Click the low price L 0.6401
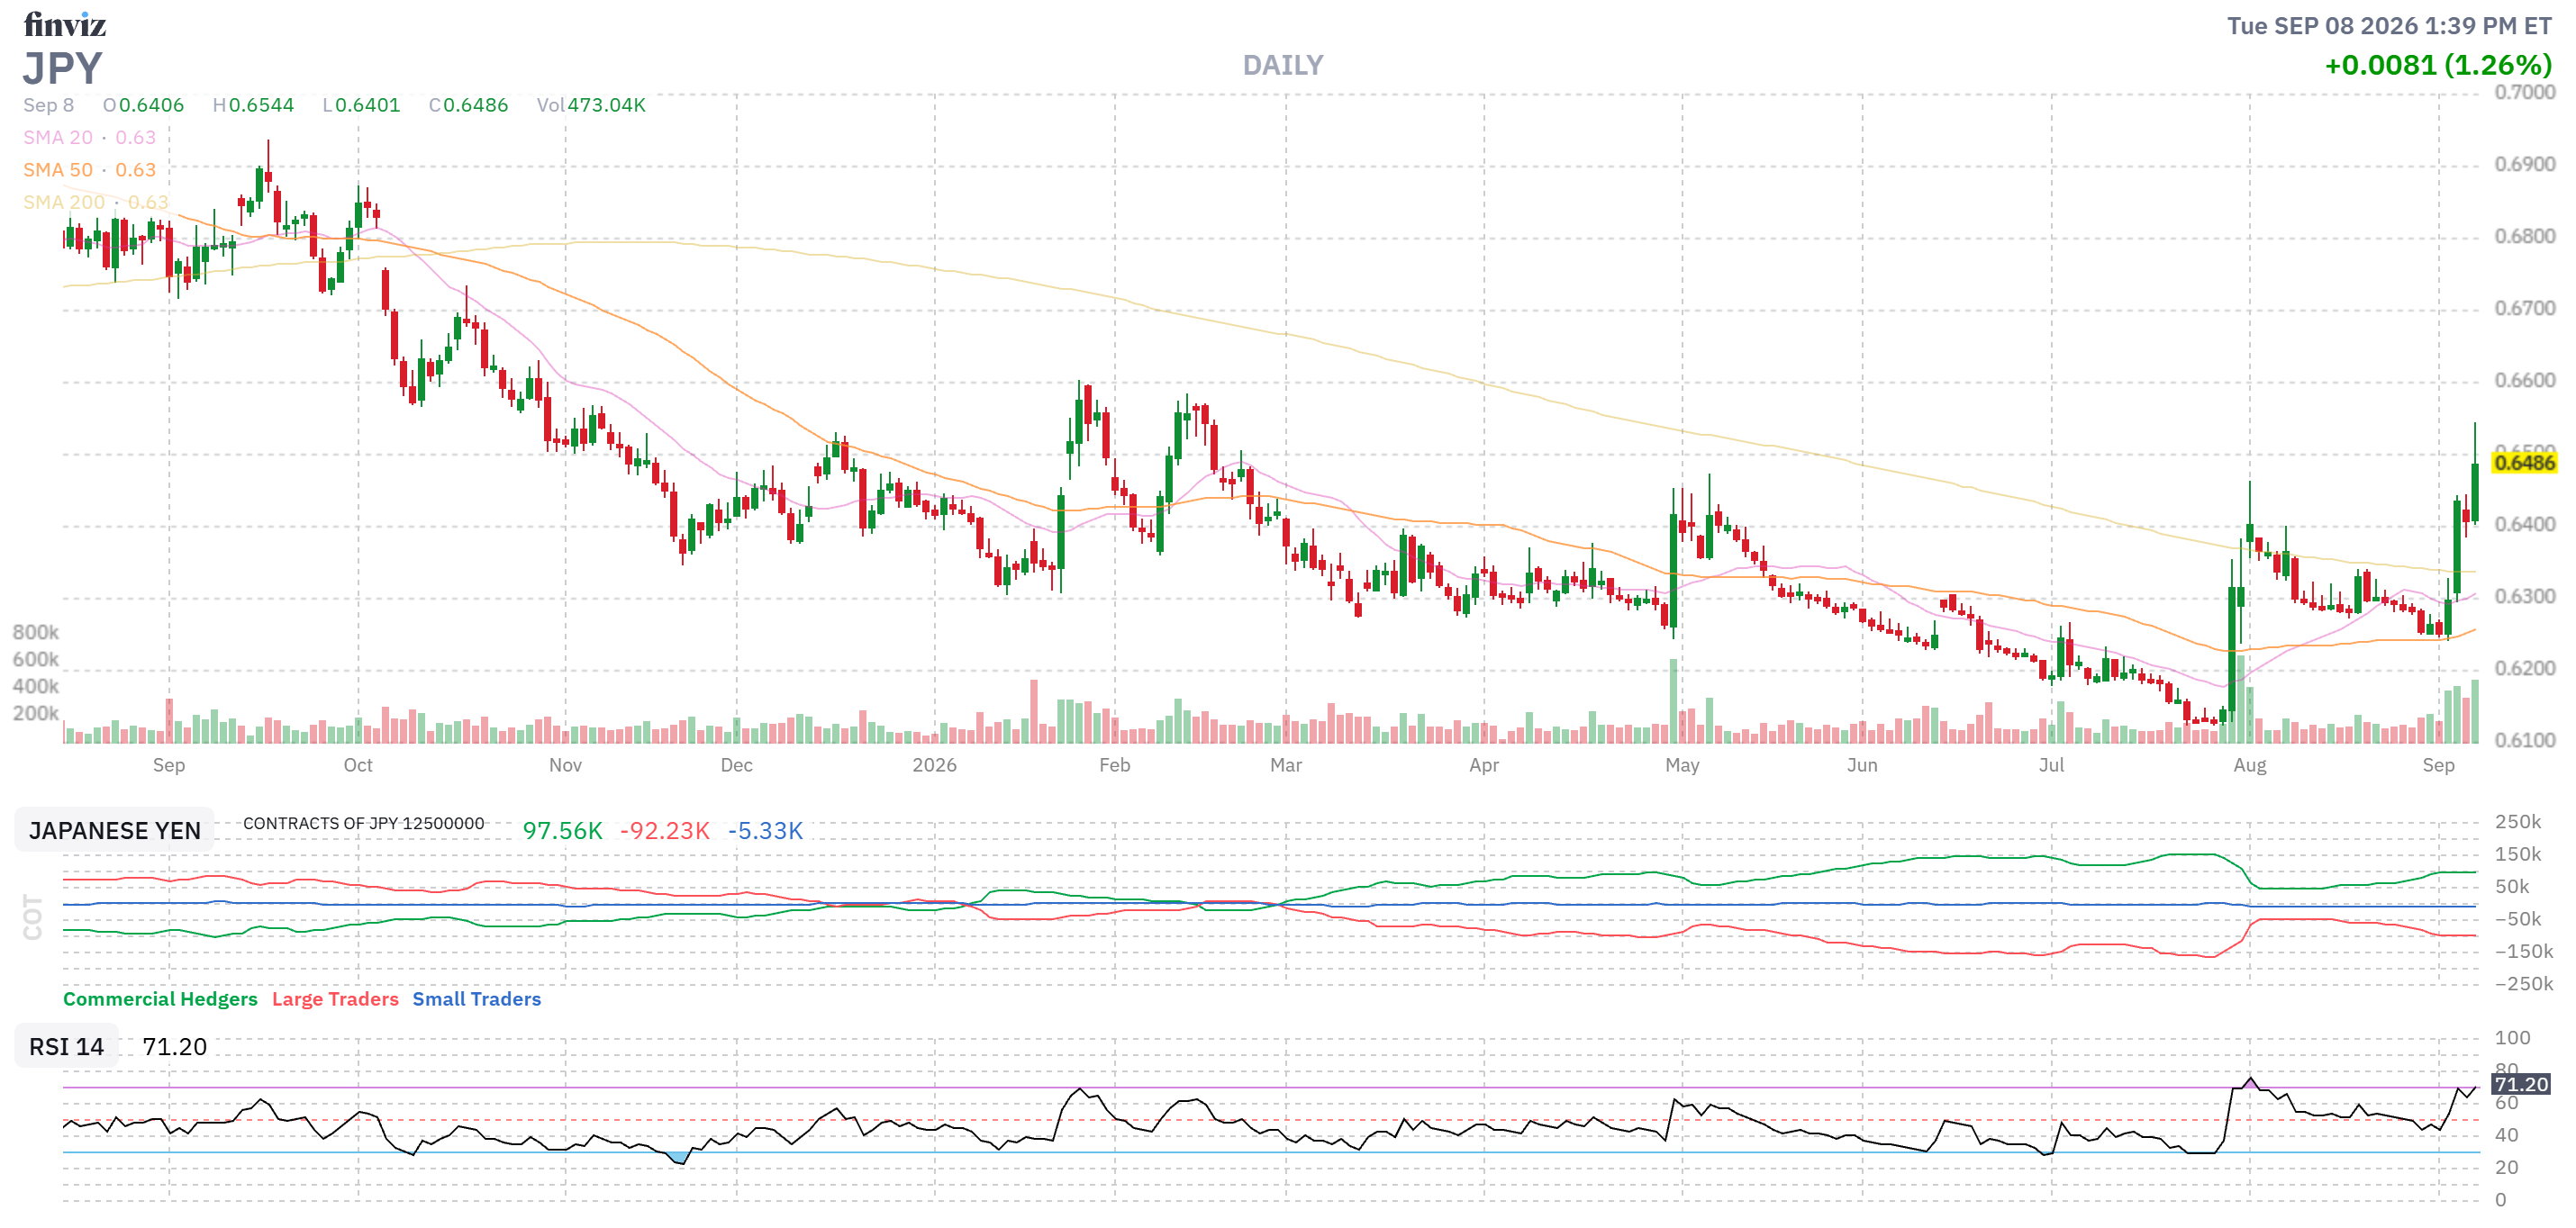 pos(361,105)
